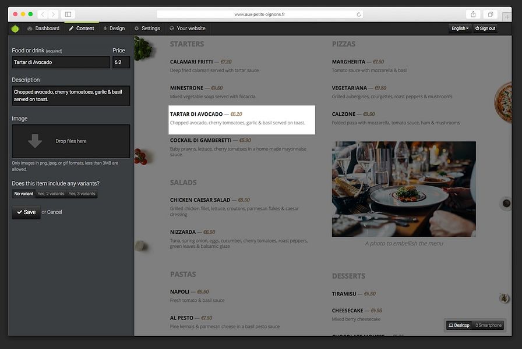This screenshot has height=349, width=522.
Task: Select the Nizzarda salad item
Action: (239, 239)
